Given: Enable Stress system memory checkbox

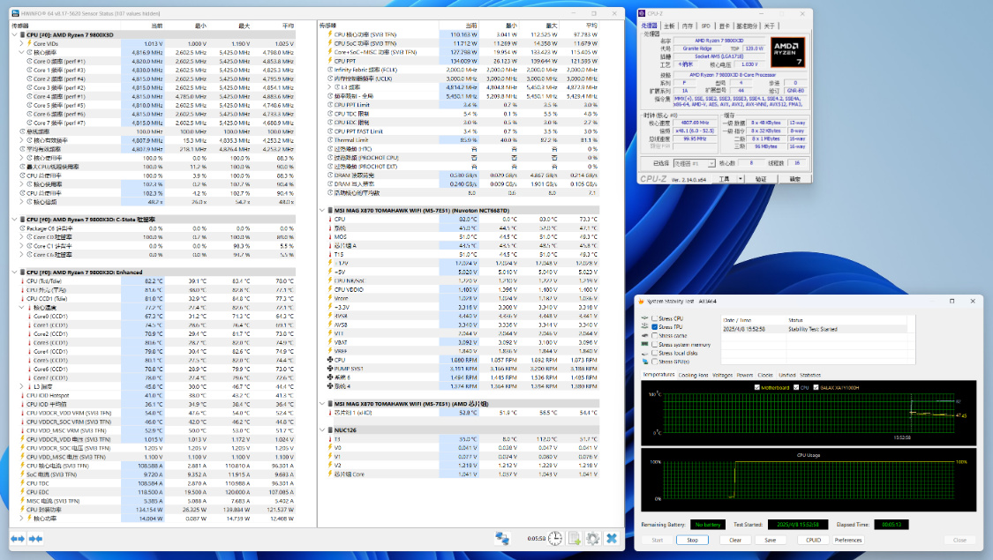Looking at the screenshot, I should click(652, 344).
